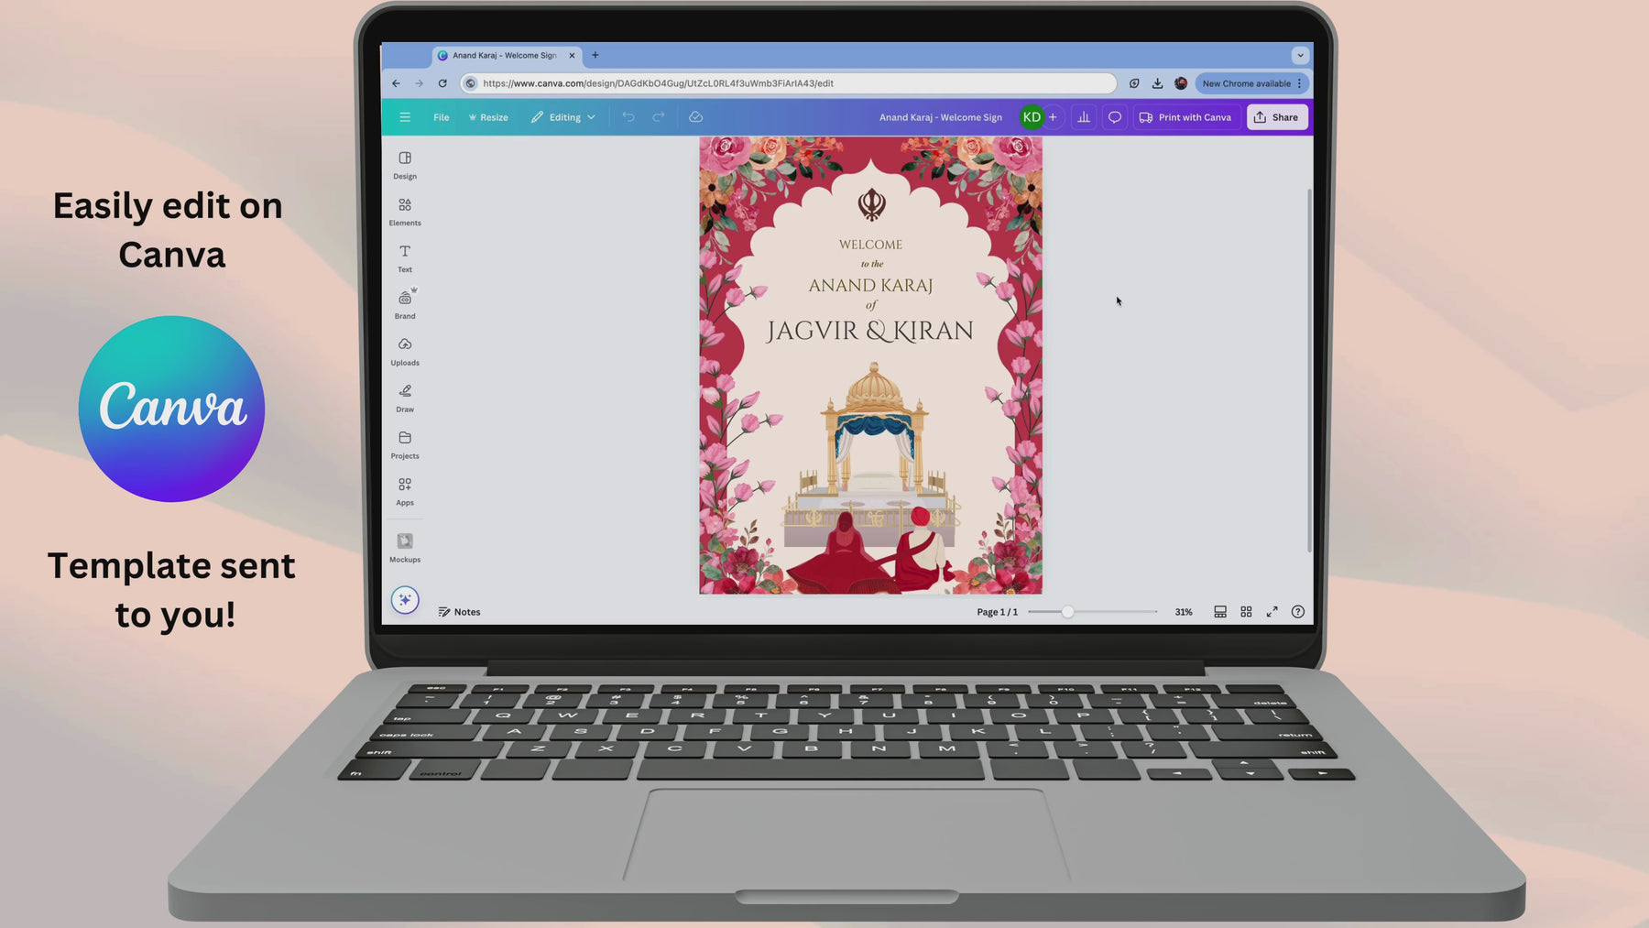Go back in Chrome browser
The image size is (1649, 928).
click(396, 83)
